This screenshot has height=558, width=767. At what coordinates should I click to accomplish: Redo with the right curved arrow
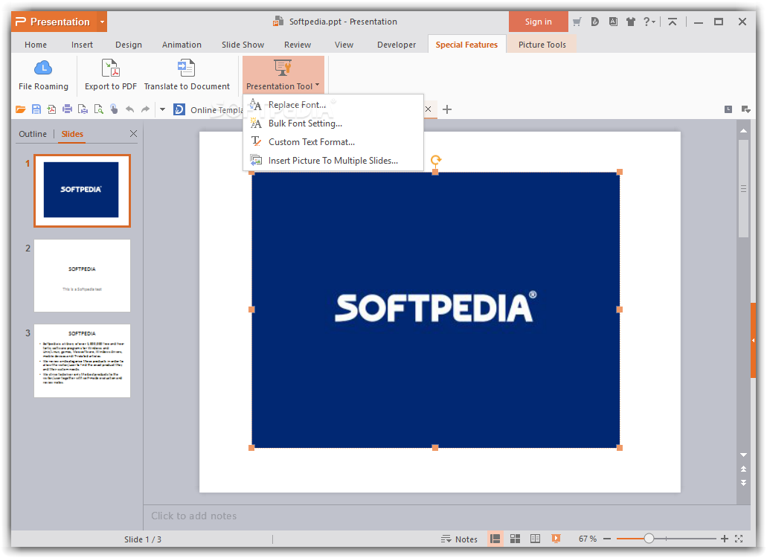[x=145, y=109]
